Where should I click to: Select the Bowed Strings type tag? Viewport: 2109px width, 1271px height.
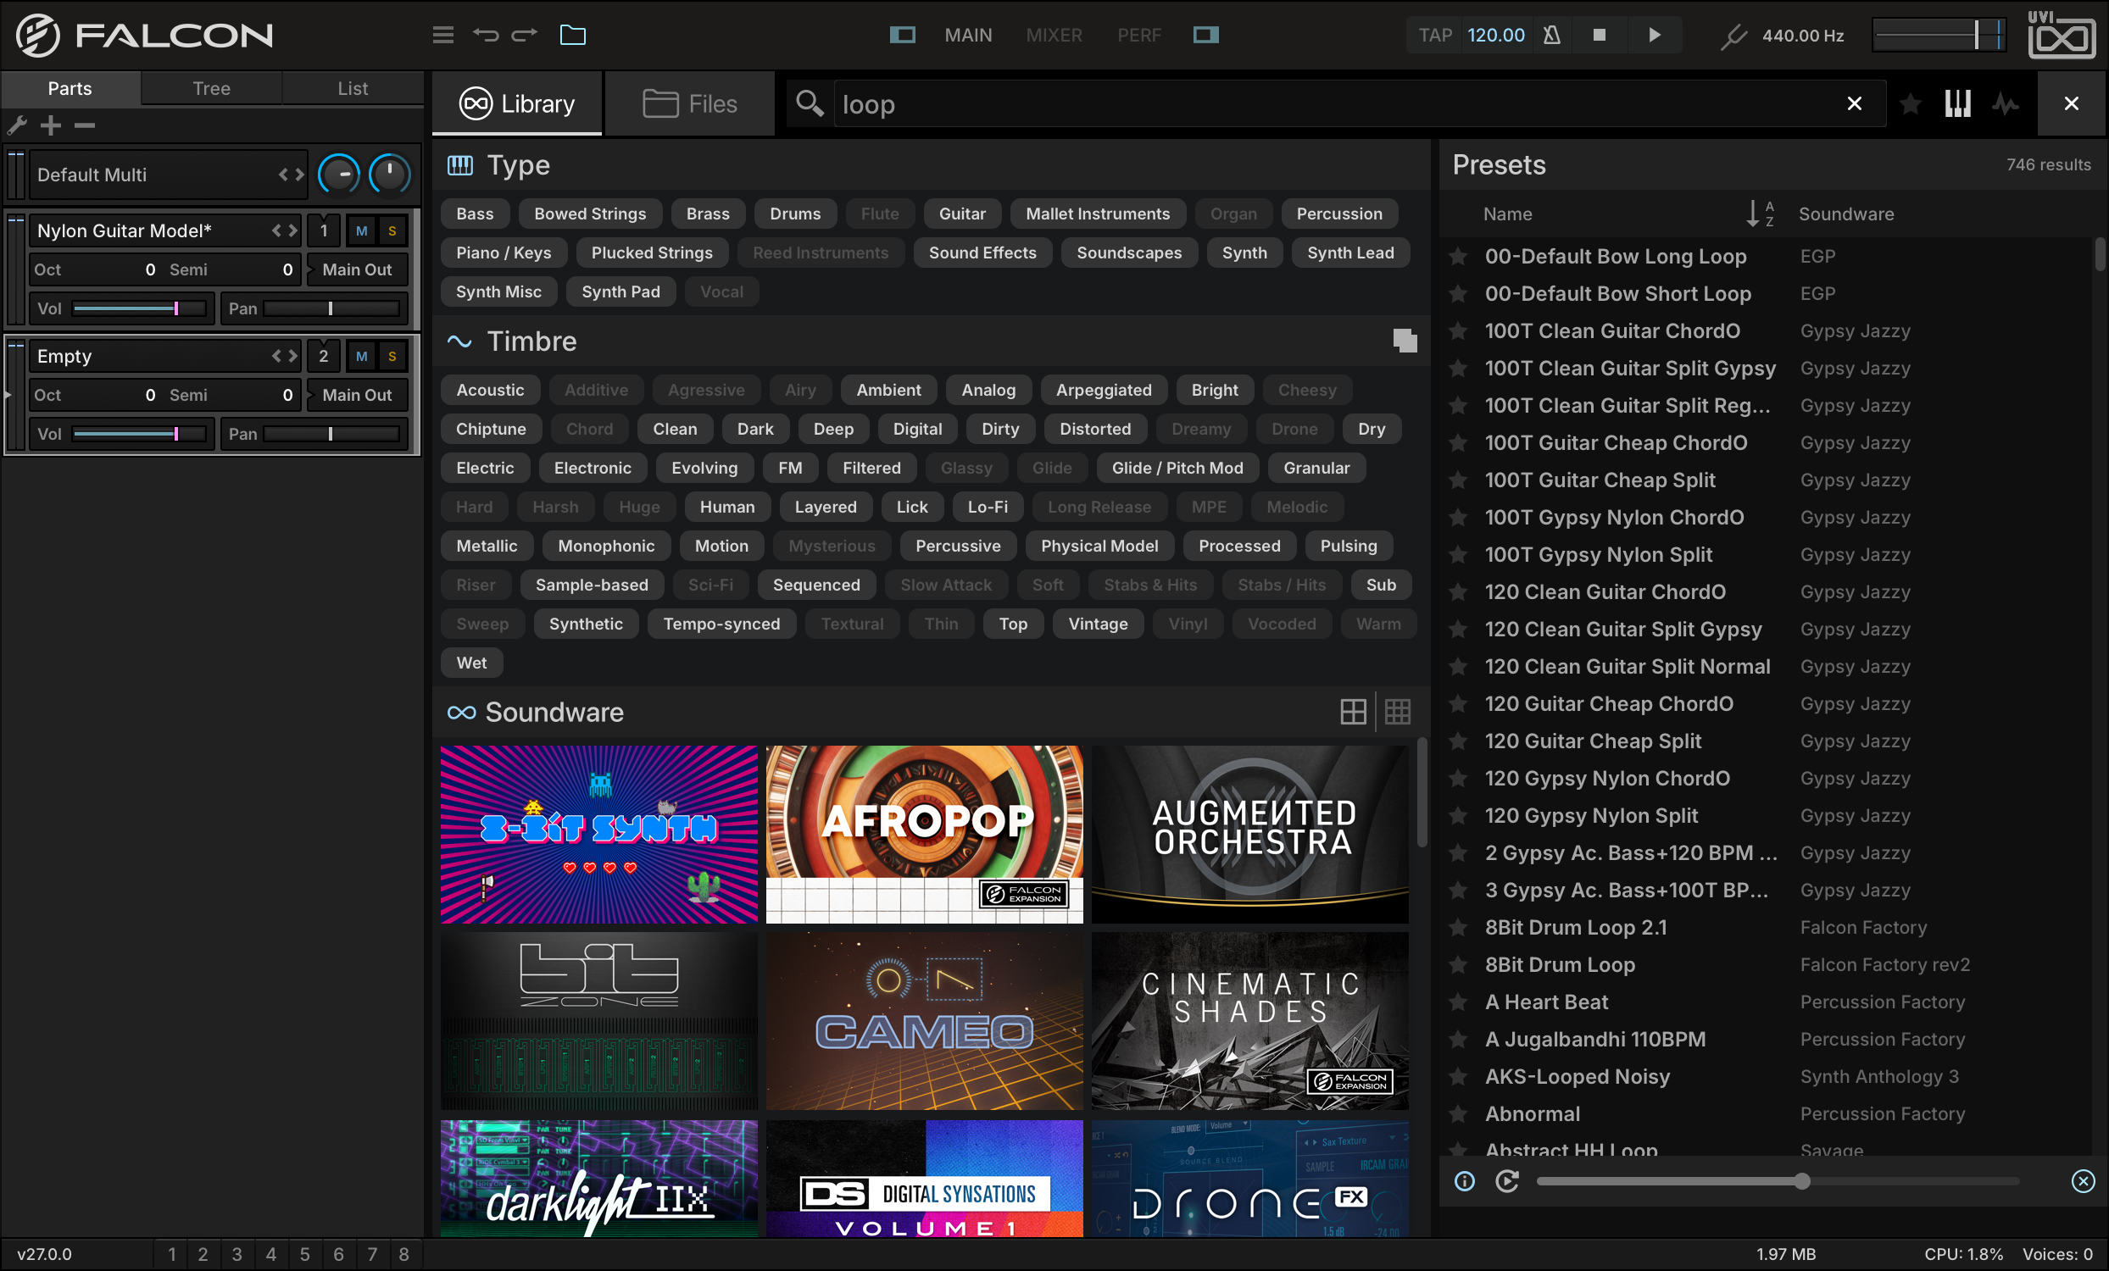[x=590, y=214]
